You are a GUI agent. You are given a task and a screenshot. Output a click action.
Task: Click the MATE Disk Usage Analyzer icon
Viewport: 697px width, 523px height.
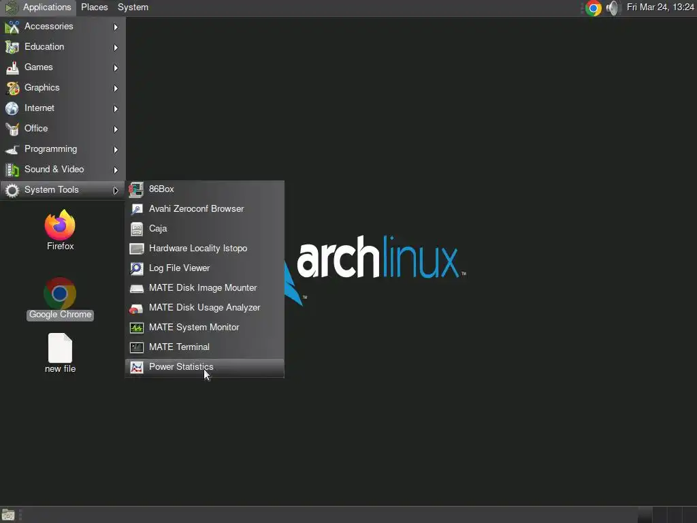(136, 308)
